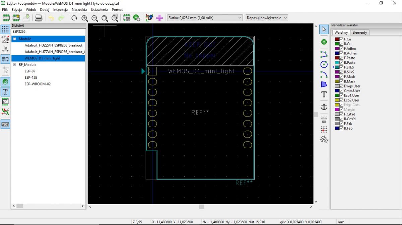Click the library filter search field

pos(48,31)
